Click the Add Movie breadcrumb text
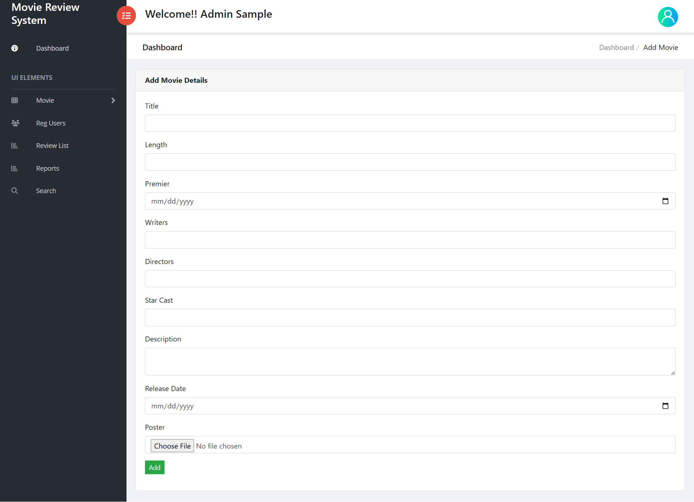694x502 pixels. pyautogui.click(x=660, y=47)
